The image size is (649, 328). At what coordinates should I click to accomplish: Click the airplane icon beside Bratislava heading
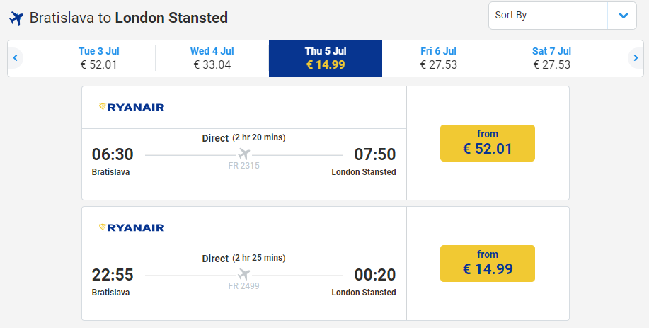[16, 18]
